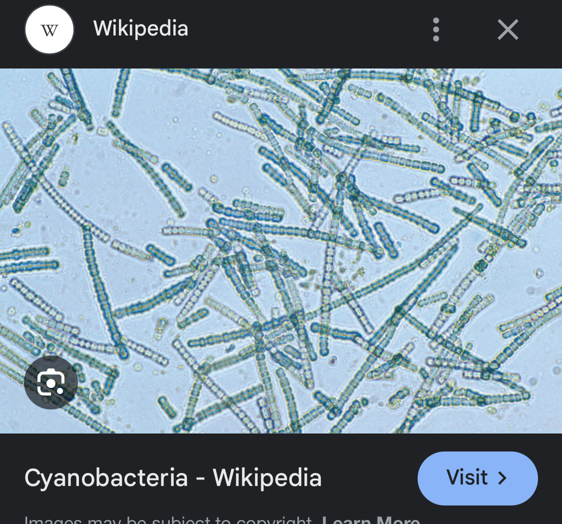Viewport: 562px width, 524px height.
Task: Click the copyright notice text
Action: 168,520
